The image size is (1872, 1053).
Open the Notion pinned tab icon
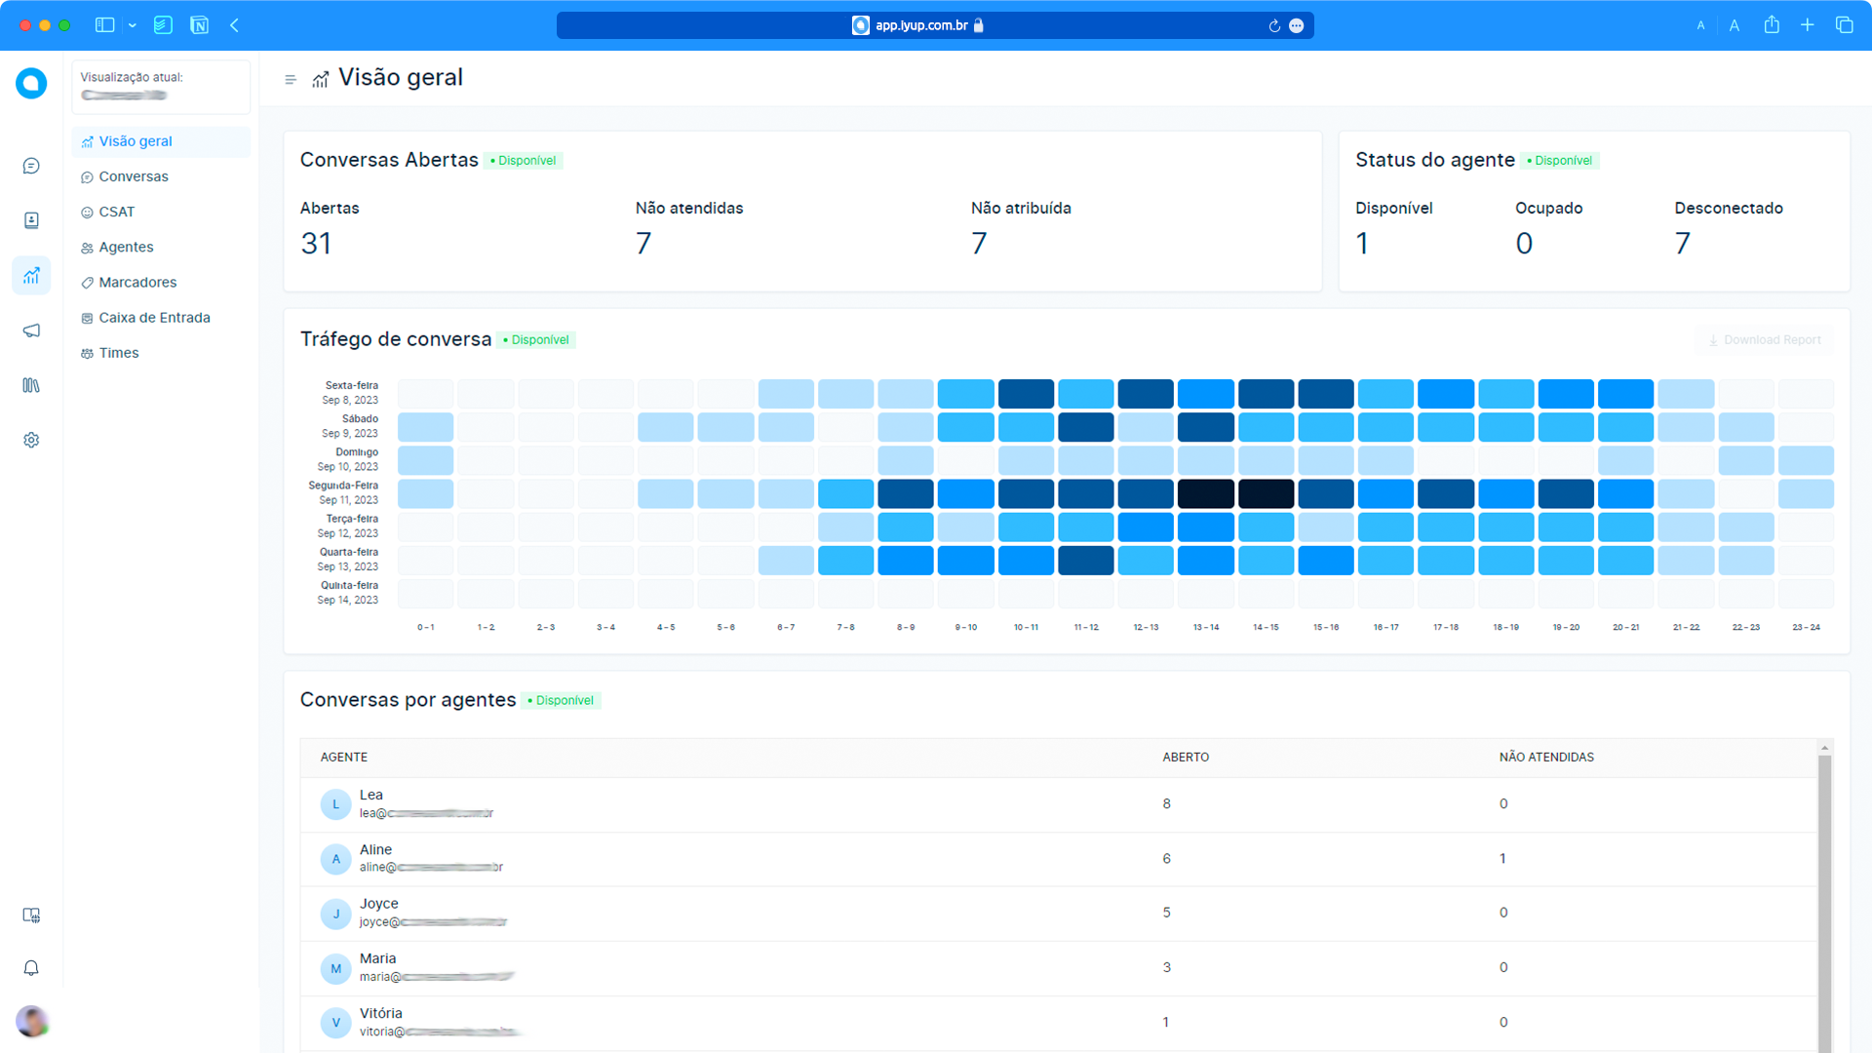(x=200, y=25)
